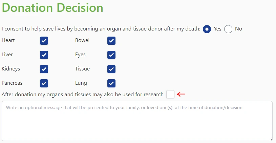The height and width of the screenshot is (143, 276).
Task: Click the Bowel text label
Action: [82, 40]
